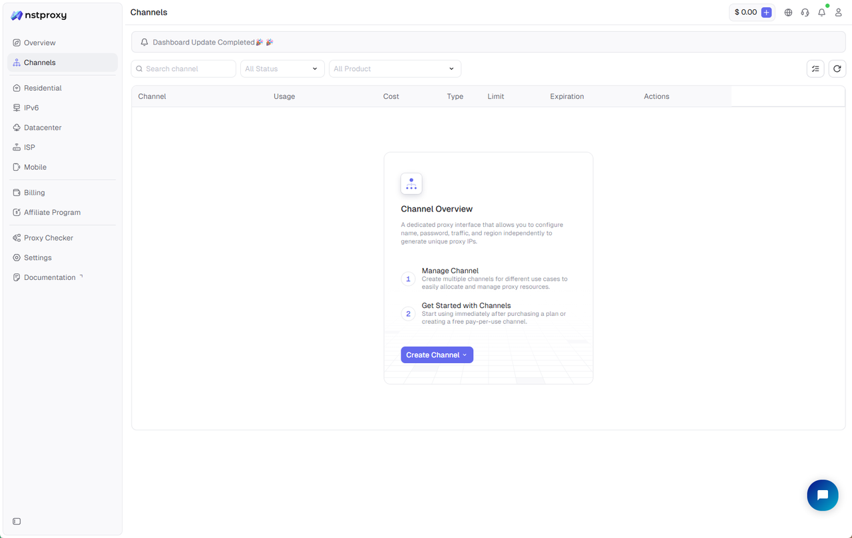Expand the All Status dropdown
Viewport: 852px width, 538px height.
click(x=282, y=68)
